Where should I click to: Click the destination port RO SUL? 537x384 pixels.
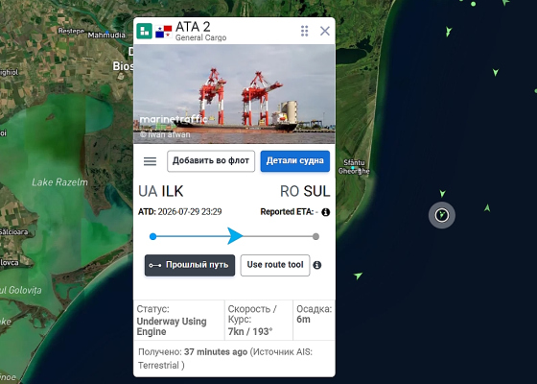pyautogui.click(x=305, y=191)
